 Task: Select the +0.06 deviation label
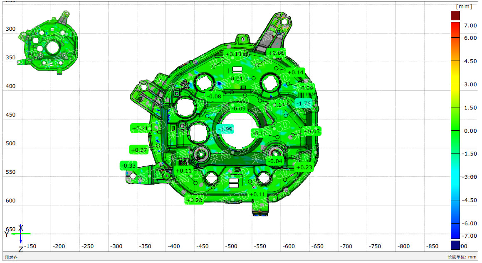point(276,53)
